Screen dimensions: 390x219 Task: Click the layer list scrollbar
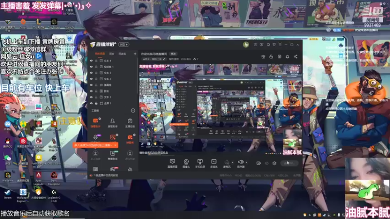[x=137, y=76]
